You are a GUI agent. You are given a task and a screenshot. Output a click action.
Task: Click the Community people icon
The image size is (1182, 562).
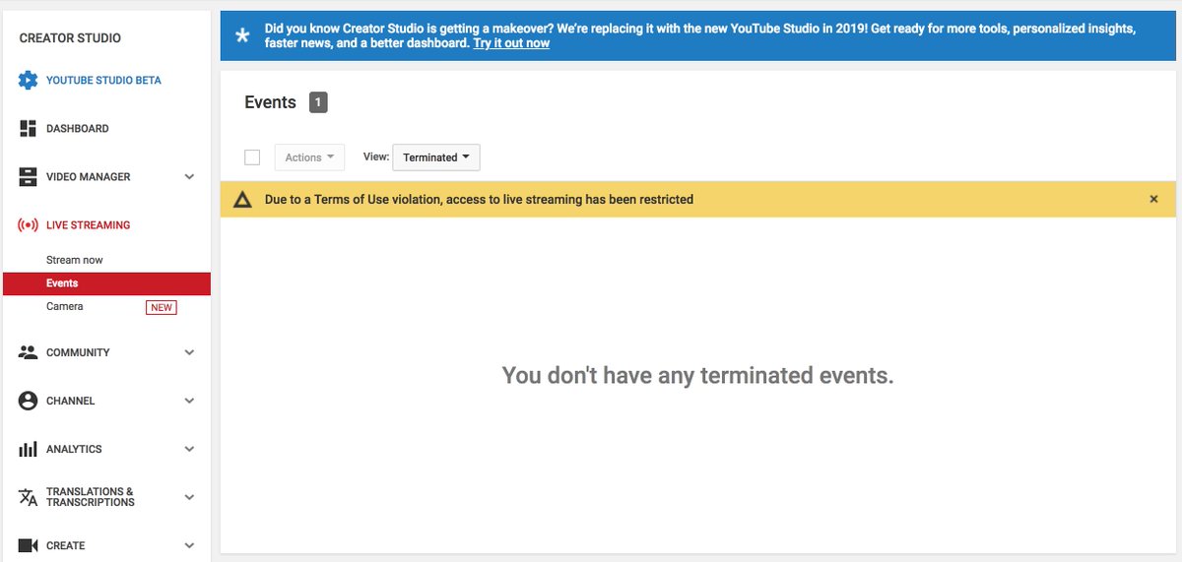[x=28, y=352]
